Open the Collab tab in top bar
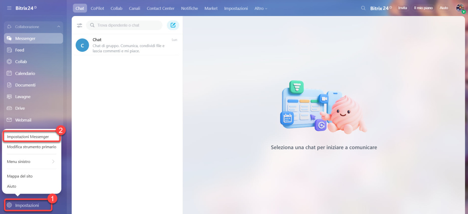The image size is (468, 214). click(x=116, y=8)
